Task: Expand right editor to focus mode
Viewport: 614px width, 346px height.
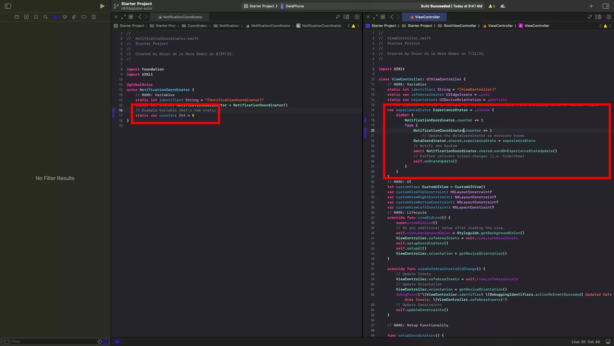Action: pos(375,17)
